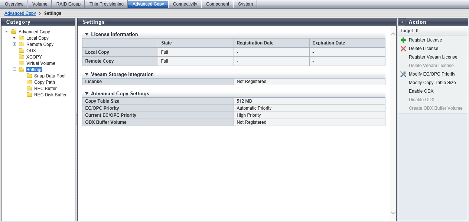Expand the Remote Copy tree node
Viewport: 469px width, 222px height.
point(14,44)
